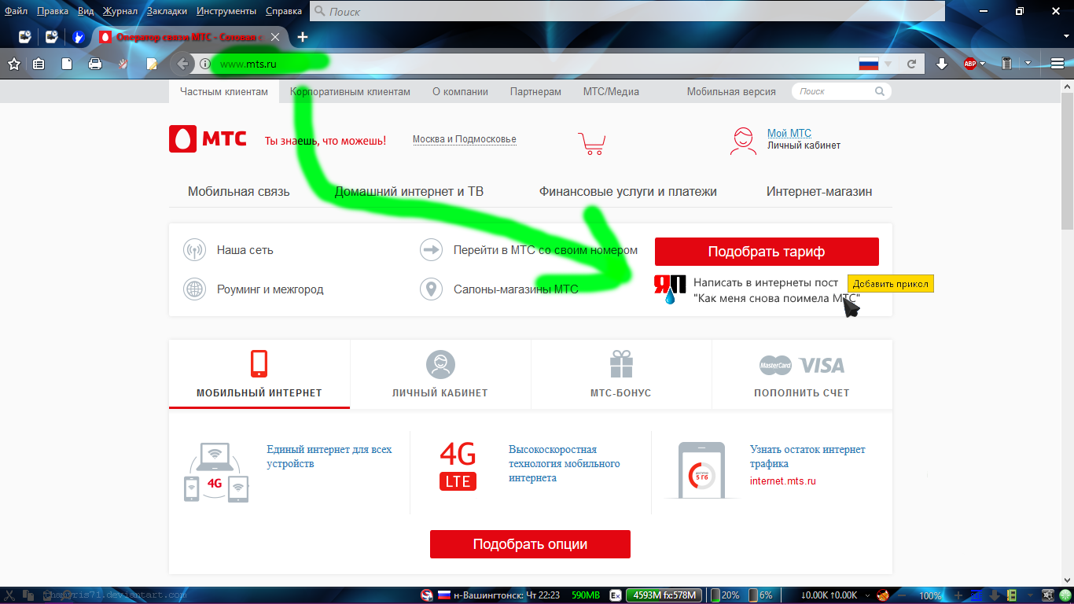
Task: Select the Частным клиентам tab
Action: [x=224, y=91]
